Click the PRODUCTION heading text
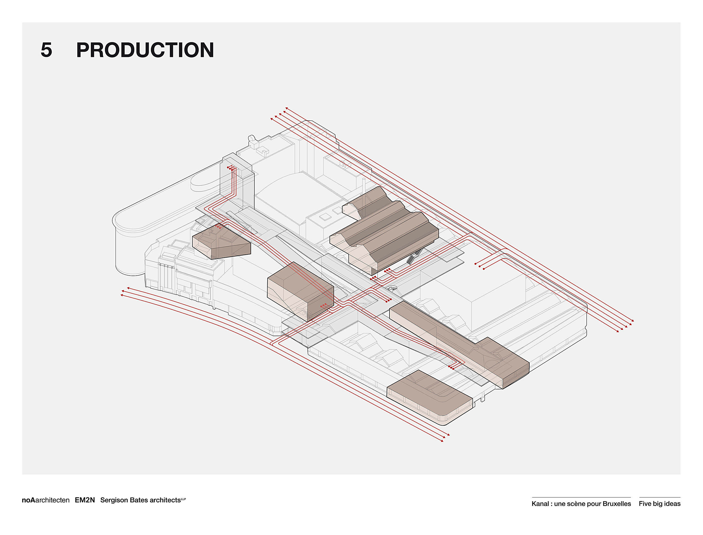703x535 pixels. point(145,50)
